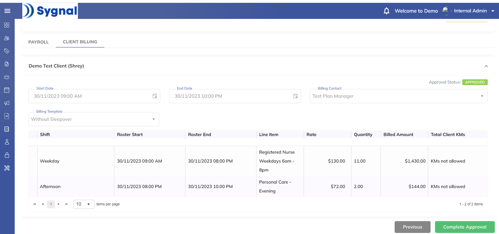
Task: Go to the next page of the table
Action: [x=59, y=204]
